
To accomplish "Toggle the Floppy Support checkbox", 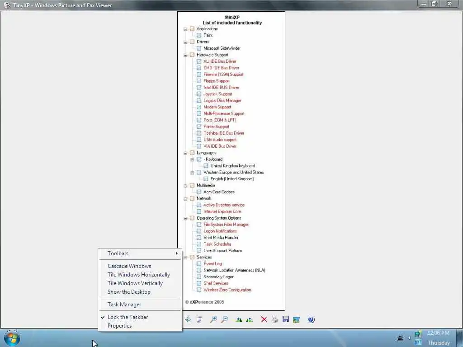I will (x=199, y=81).
